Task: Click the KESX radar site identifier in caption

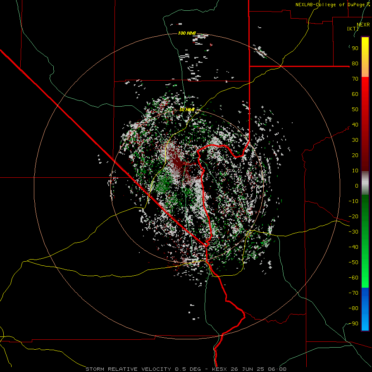Action: (219, 369)
